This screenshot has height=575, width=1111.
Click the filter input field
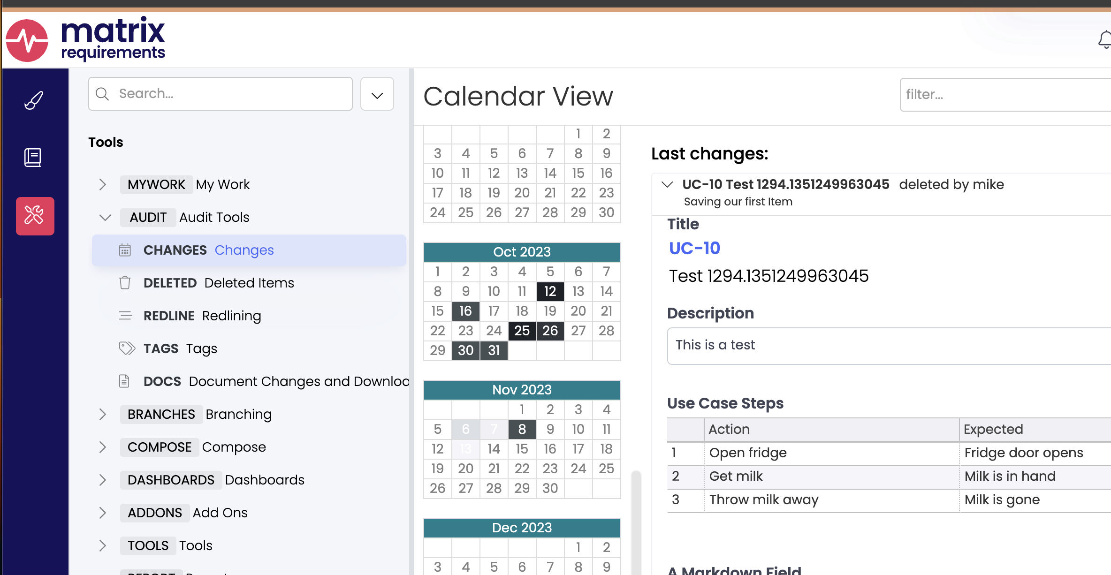[1005, 94]
